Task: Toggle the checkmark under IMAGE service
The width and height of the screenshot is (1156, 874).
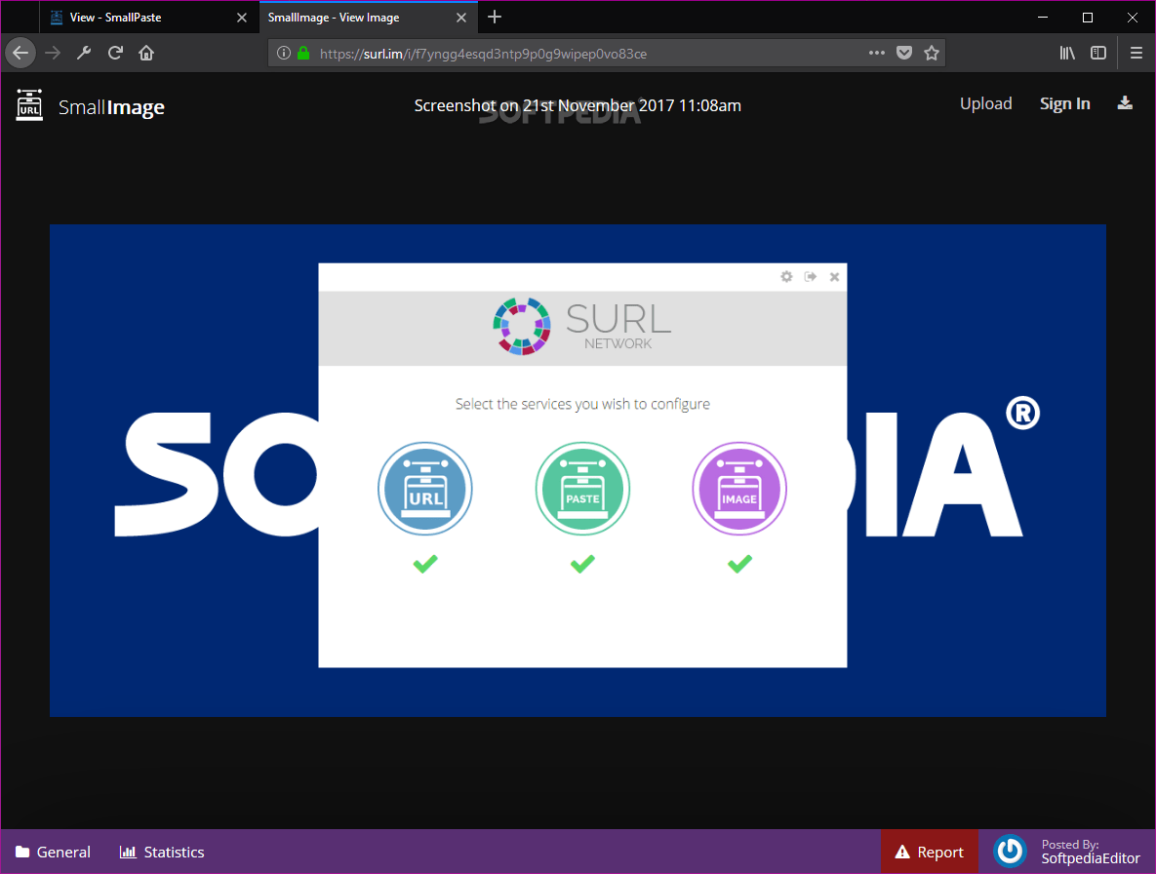Action: click(739, 564)
